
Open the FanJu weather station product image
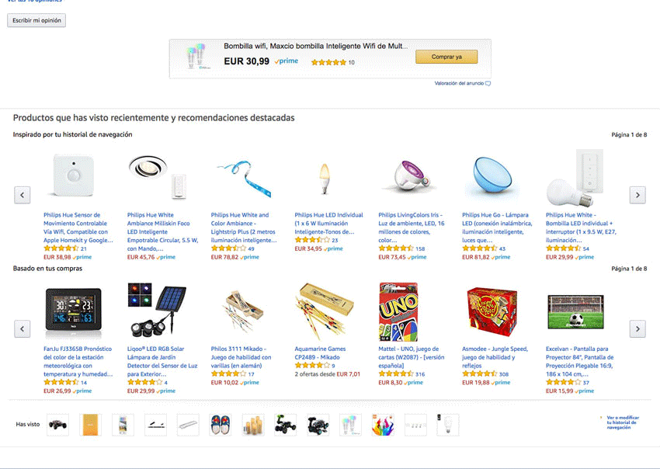73,312
